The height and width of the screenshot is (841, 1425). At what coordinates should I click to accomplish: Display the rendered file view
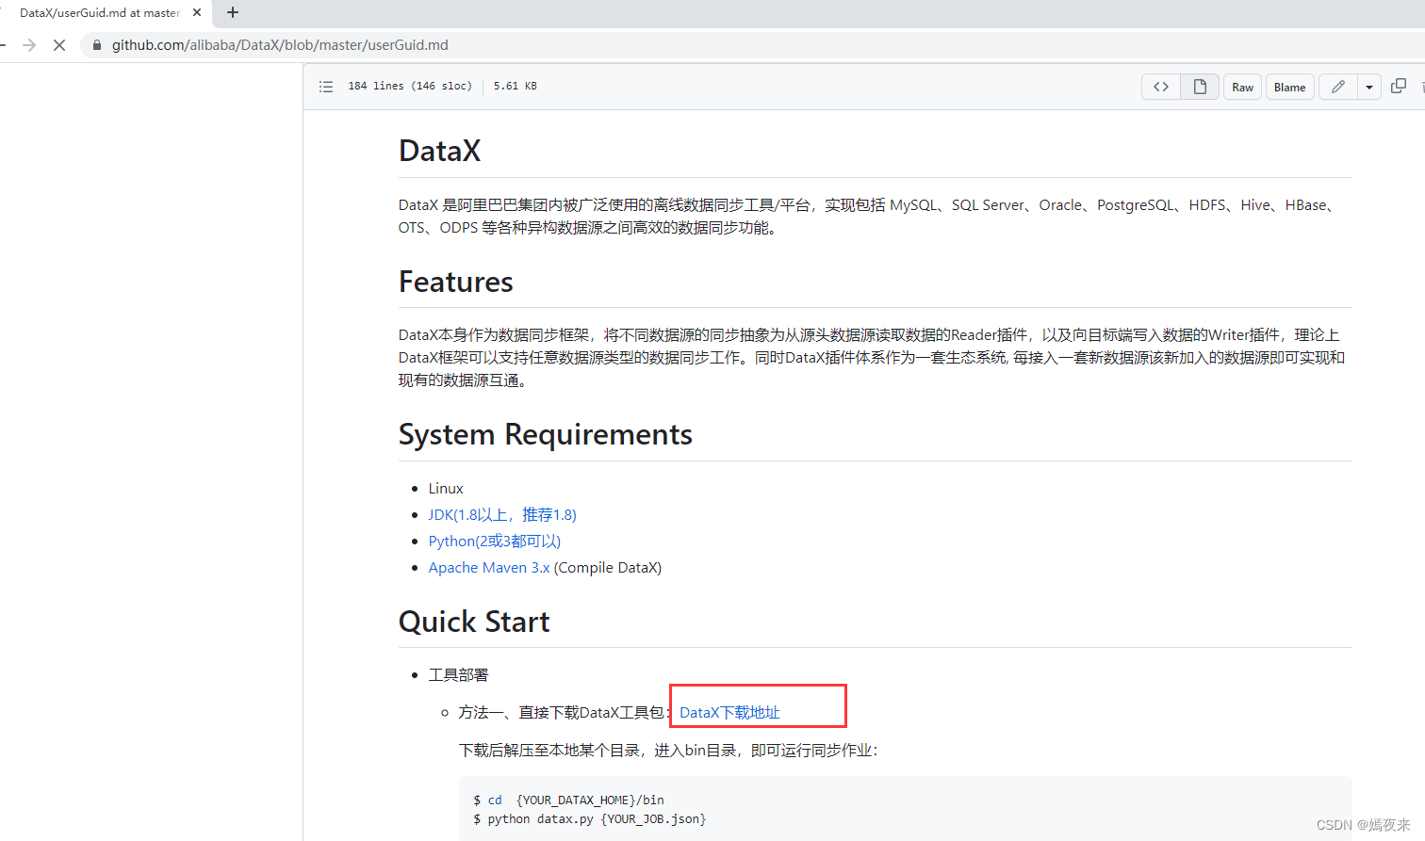(x=1200, y=87)
